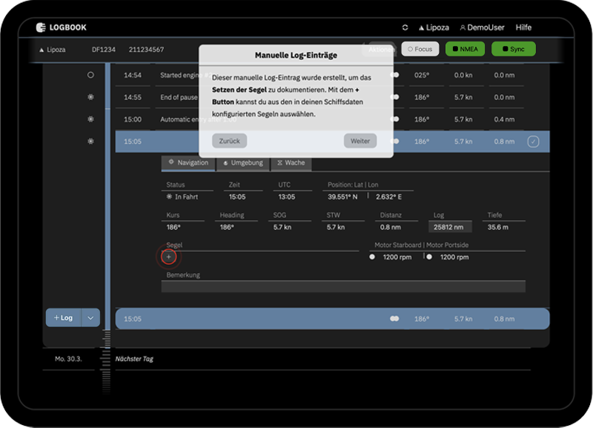The height and width of the screenshot is (428, 593).
Task: Toggle the Sync button
Action: [514, 49]
